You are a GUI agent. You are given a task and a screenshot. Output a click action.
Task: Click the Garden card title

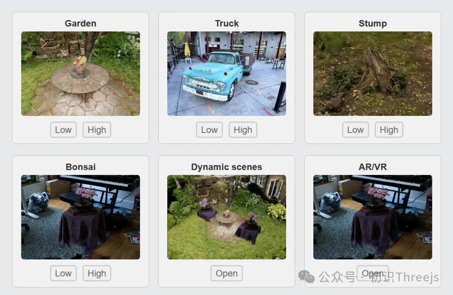pos(81,23)
